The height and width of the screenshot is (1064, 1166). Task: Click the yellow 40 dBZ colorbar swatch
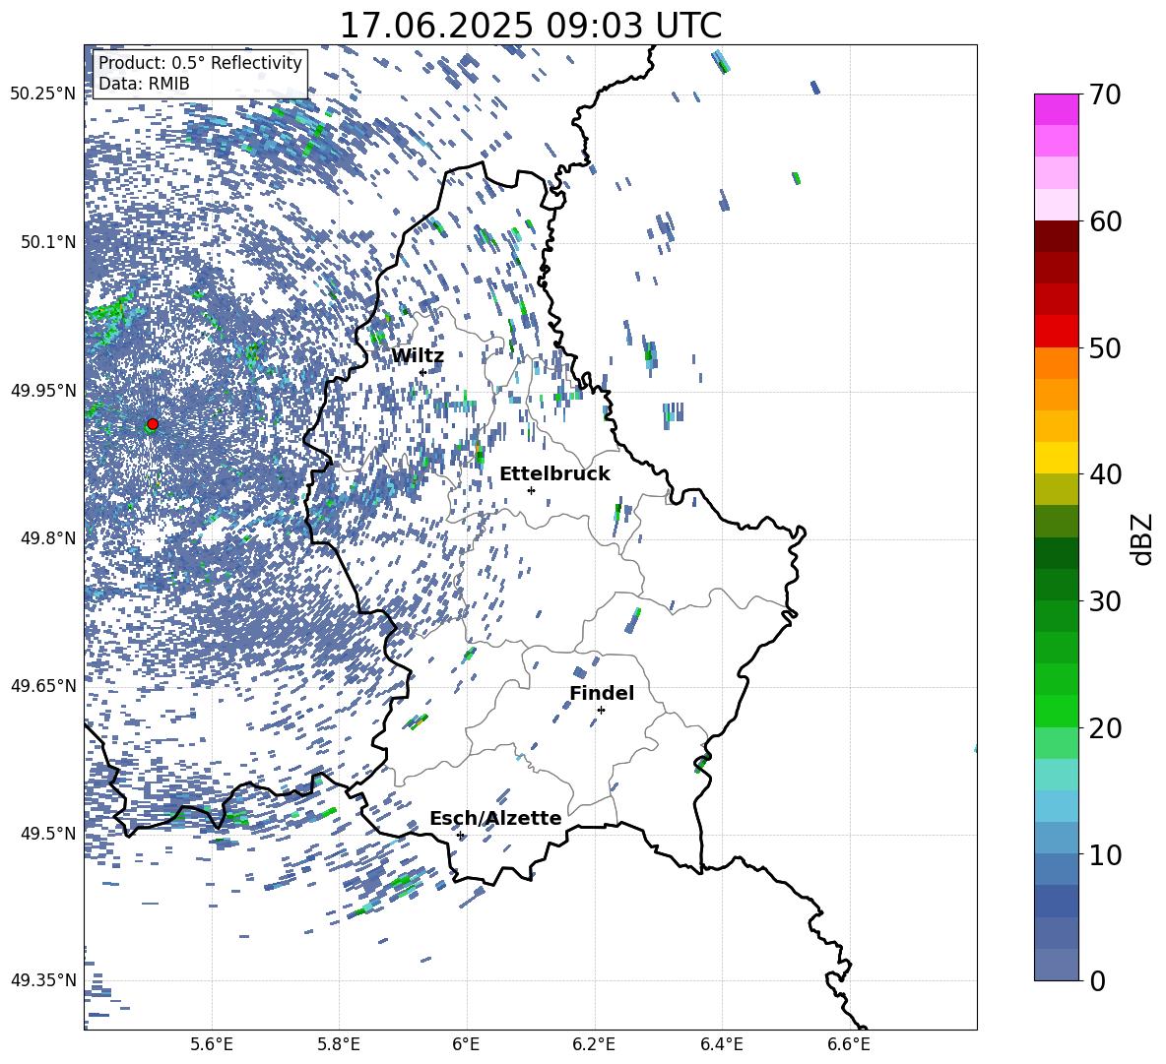[x=1056, y=458]
